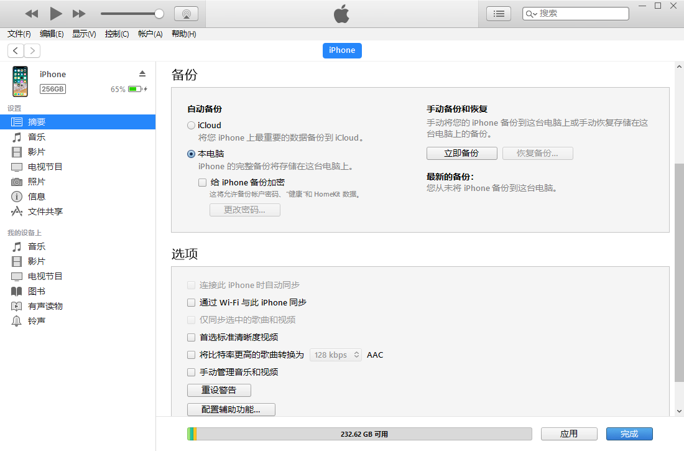Image resolution: width=684 pixels, height=451 pixels.
Task: Open the 128 kbps bitrate dropdown
Action: 336,355
